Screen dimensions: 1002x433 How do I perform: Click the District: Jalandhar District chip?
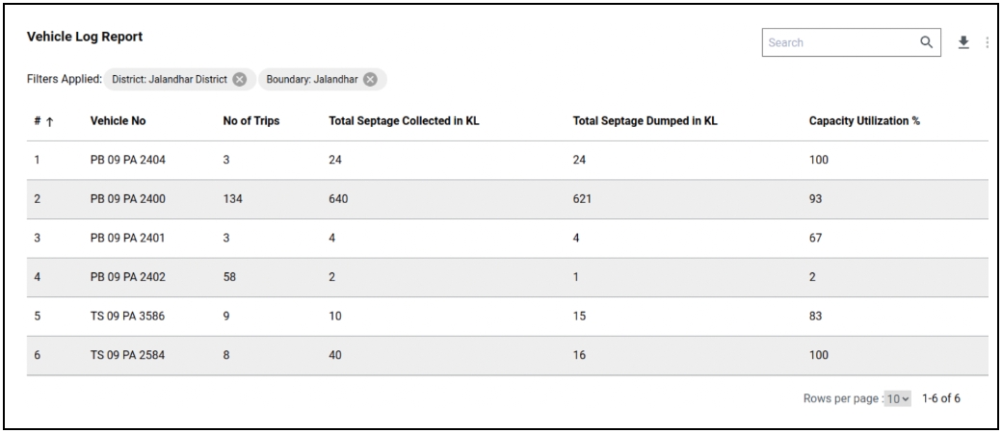[169, 79]
